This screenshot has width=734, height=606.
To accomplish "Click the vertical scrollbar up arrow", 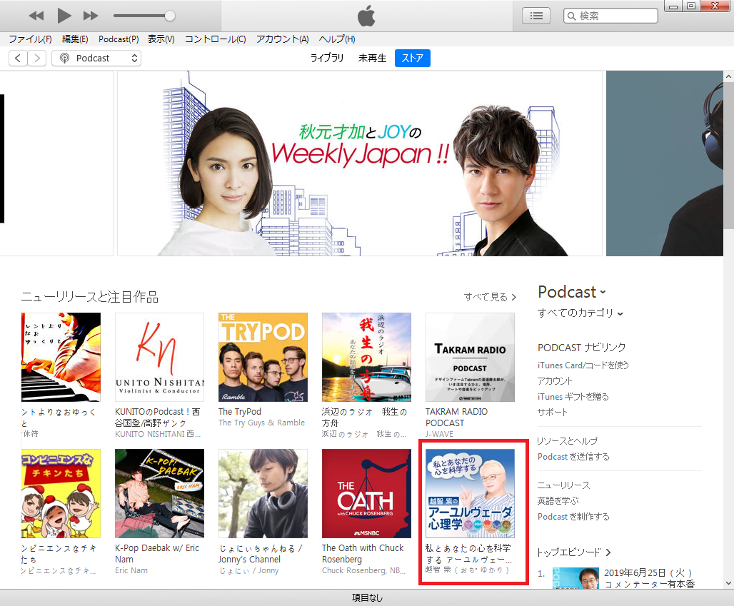I will [x=728, y=76].
